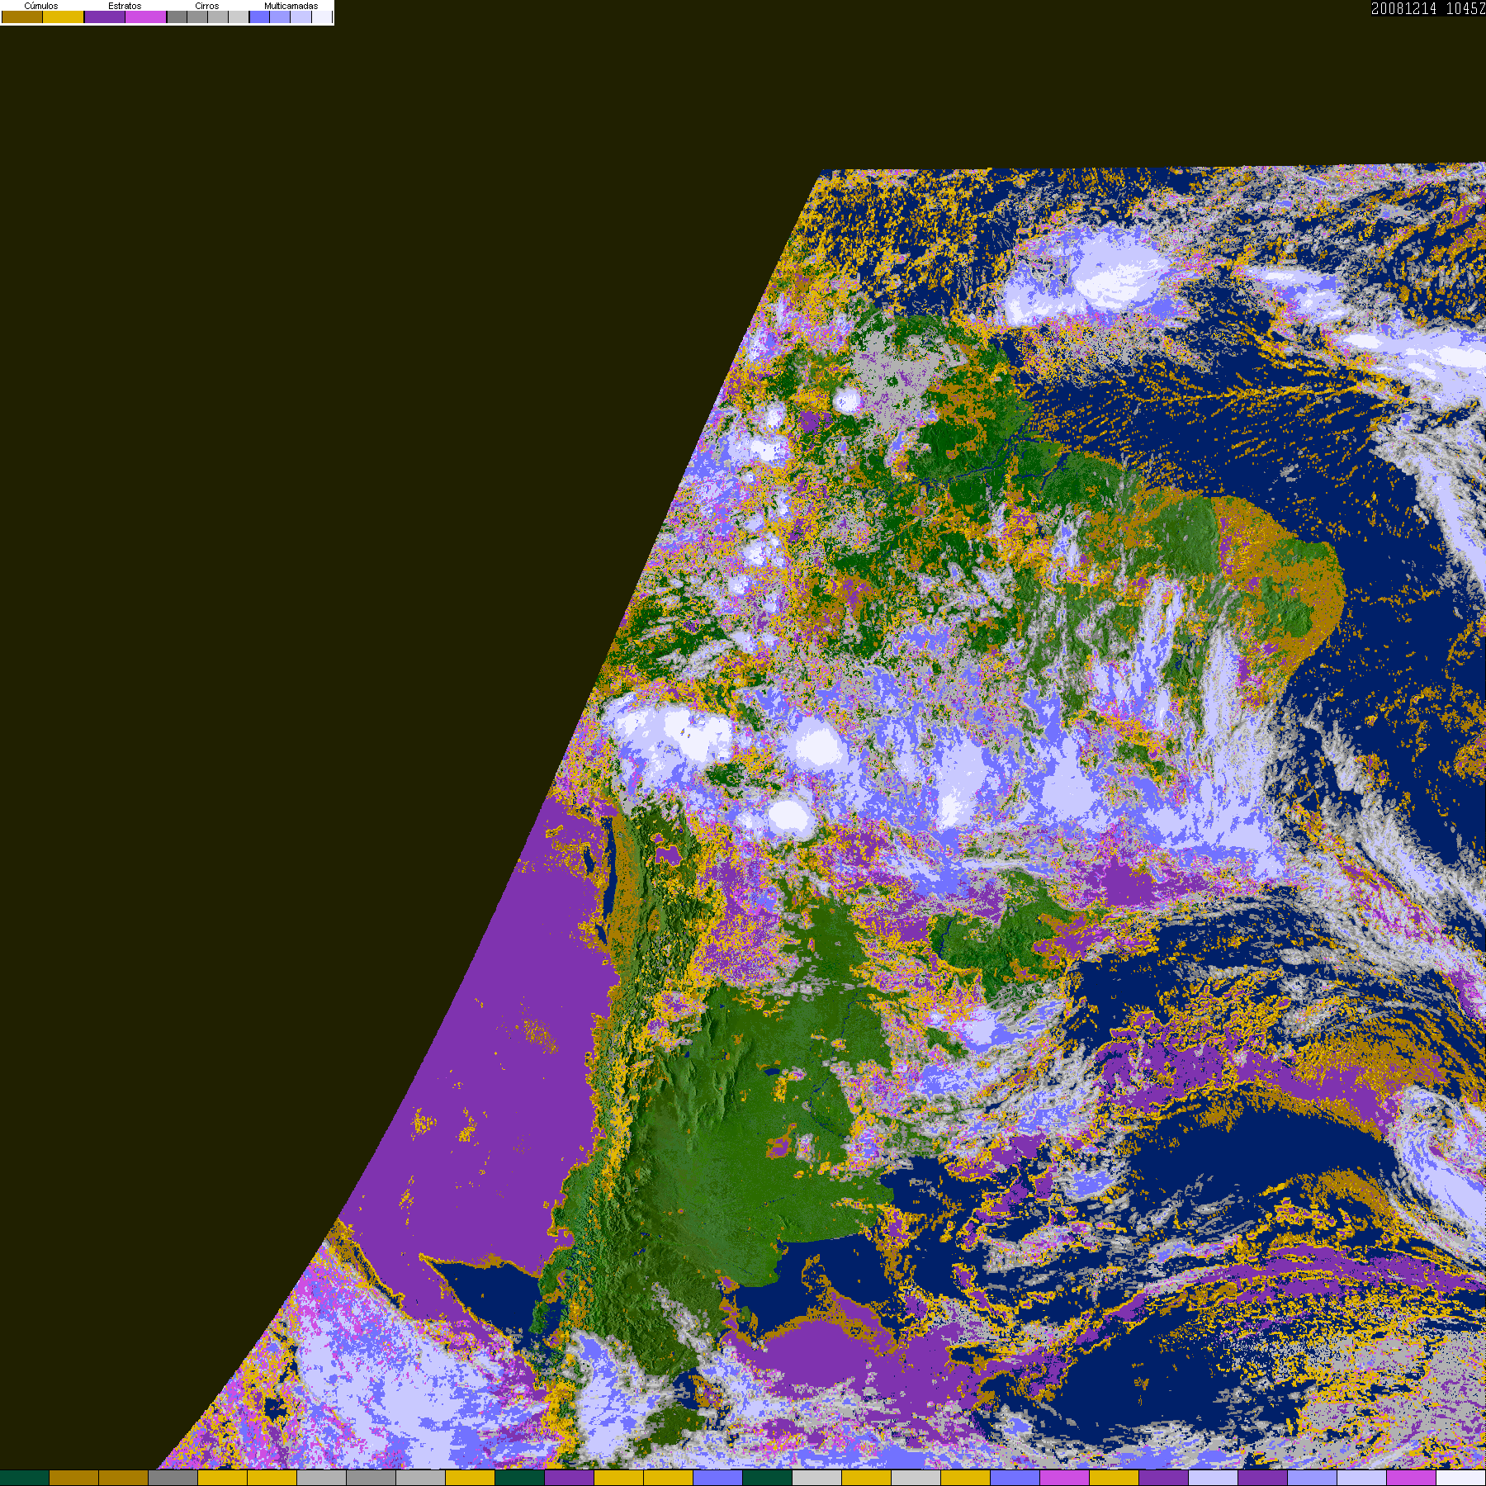Select the dark purple Estratos legend swatch
Viewport: 1486px width, 1486px height.
coord(105,17)
